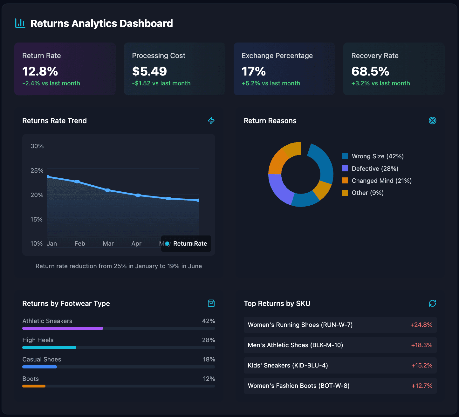The width and height of the screenshot is (459, 417).
Task: Click the refresh icon on Top Returns by SKU
Action: tap(432, 303)
